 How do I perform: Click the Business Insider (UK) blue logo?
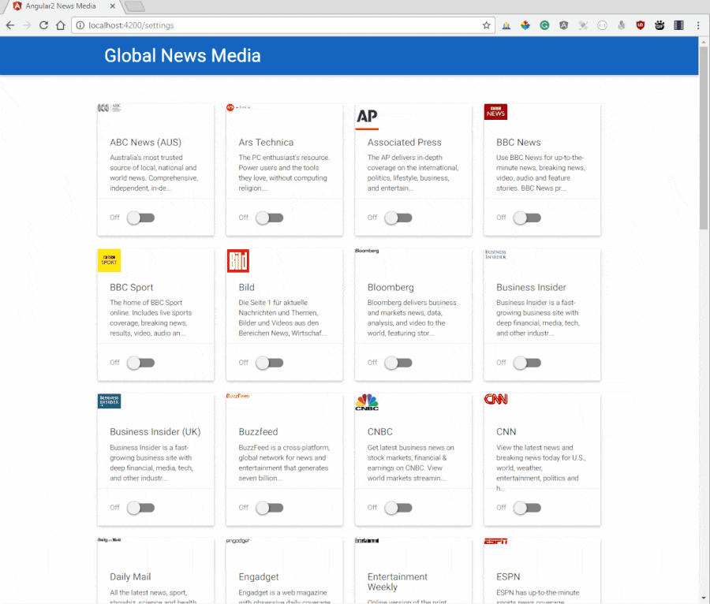(109, 401)
